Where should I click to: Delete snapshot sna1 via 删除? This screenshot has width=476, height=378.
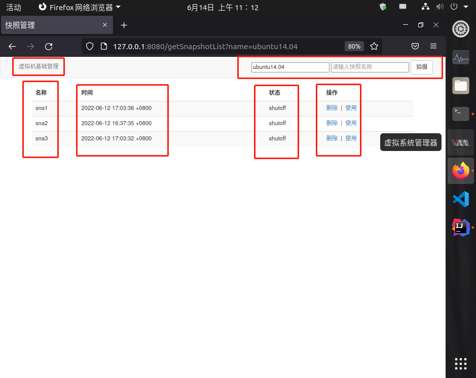[x=332, y=108]
